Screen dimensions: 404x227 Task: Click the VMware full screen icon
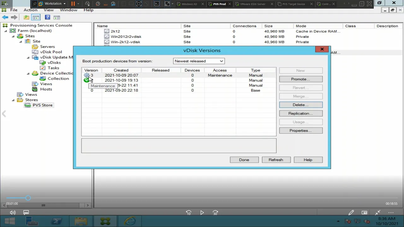click(139, 4)
